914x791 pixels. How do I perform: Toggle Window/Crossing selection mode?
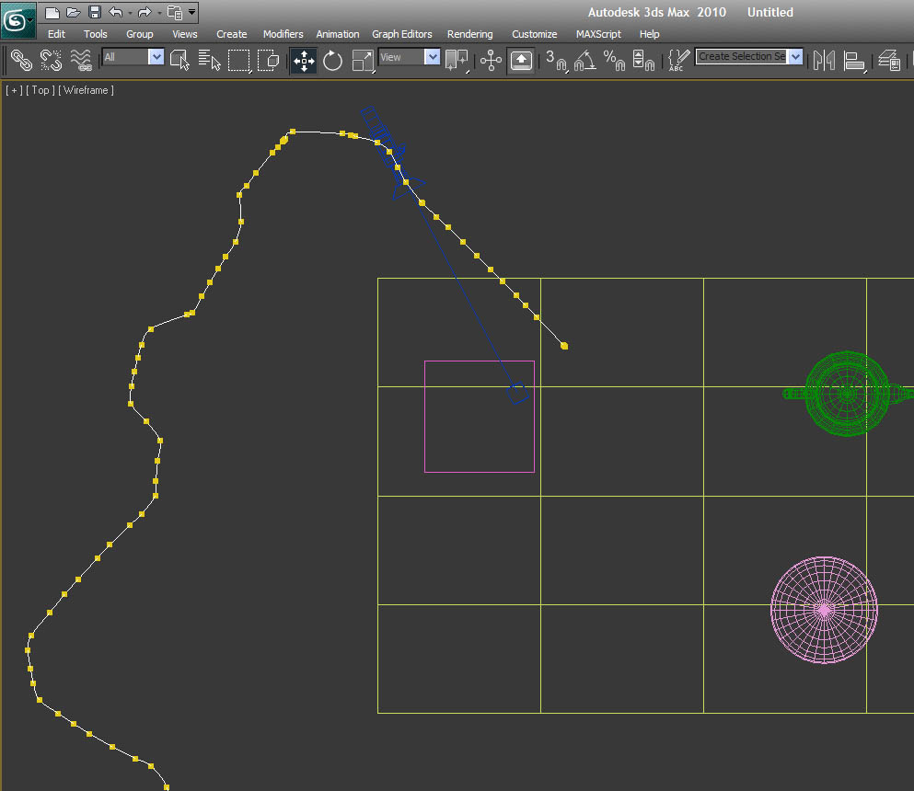coord(269,61)
